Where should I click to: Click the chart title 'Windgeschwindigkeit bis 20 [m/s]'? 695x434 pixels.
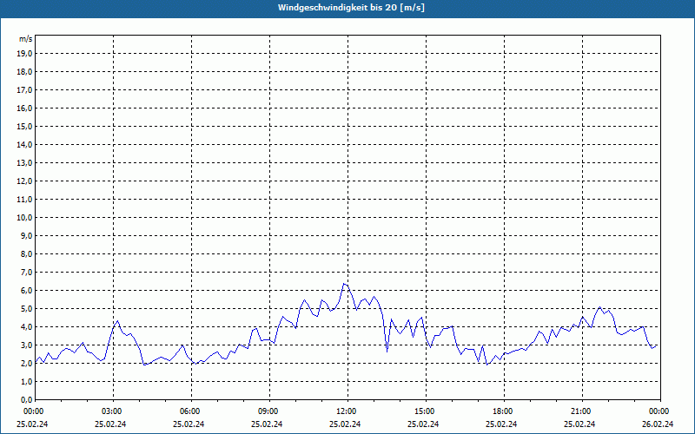(351, 8)
